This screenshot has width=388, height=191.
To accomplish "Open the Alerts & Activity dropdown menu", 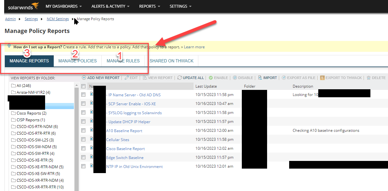I will click(110, 6).
